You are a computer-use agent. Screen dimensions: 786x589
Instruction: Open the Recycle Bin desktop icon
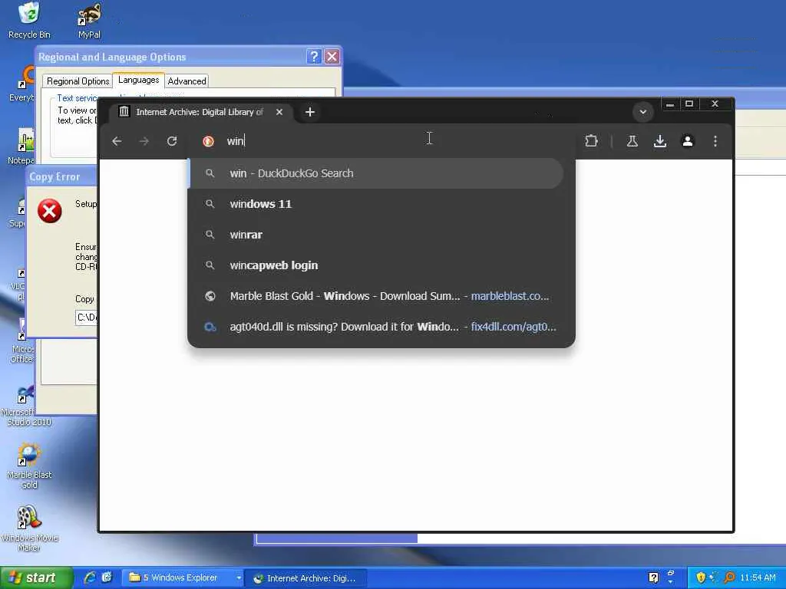29,20
